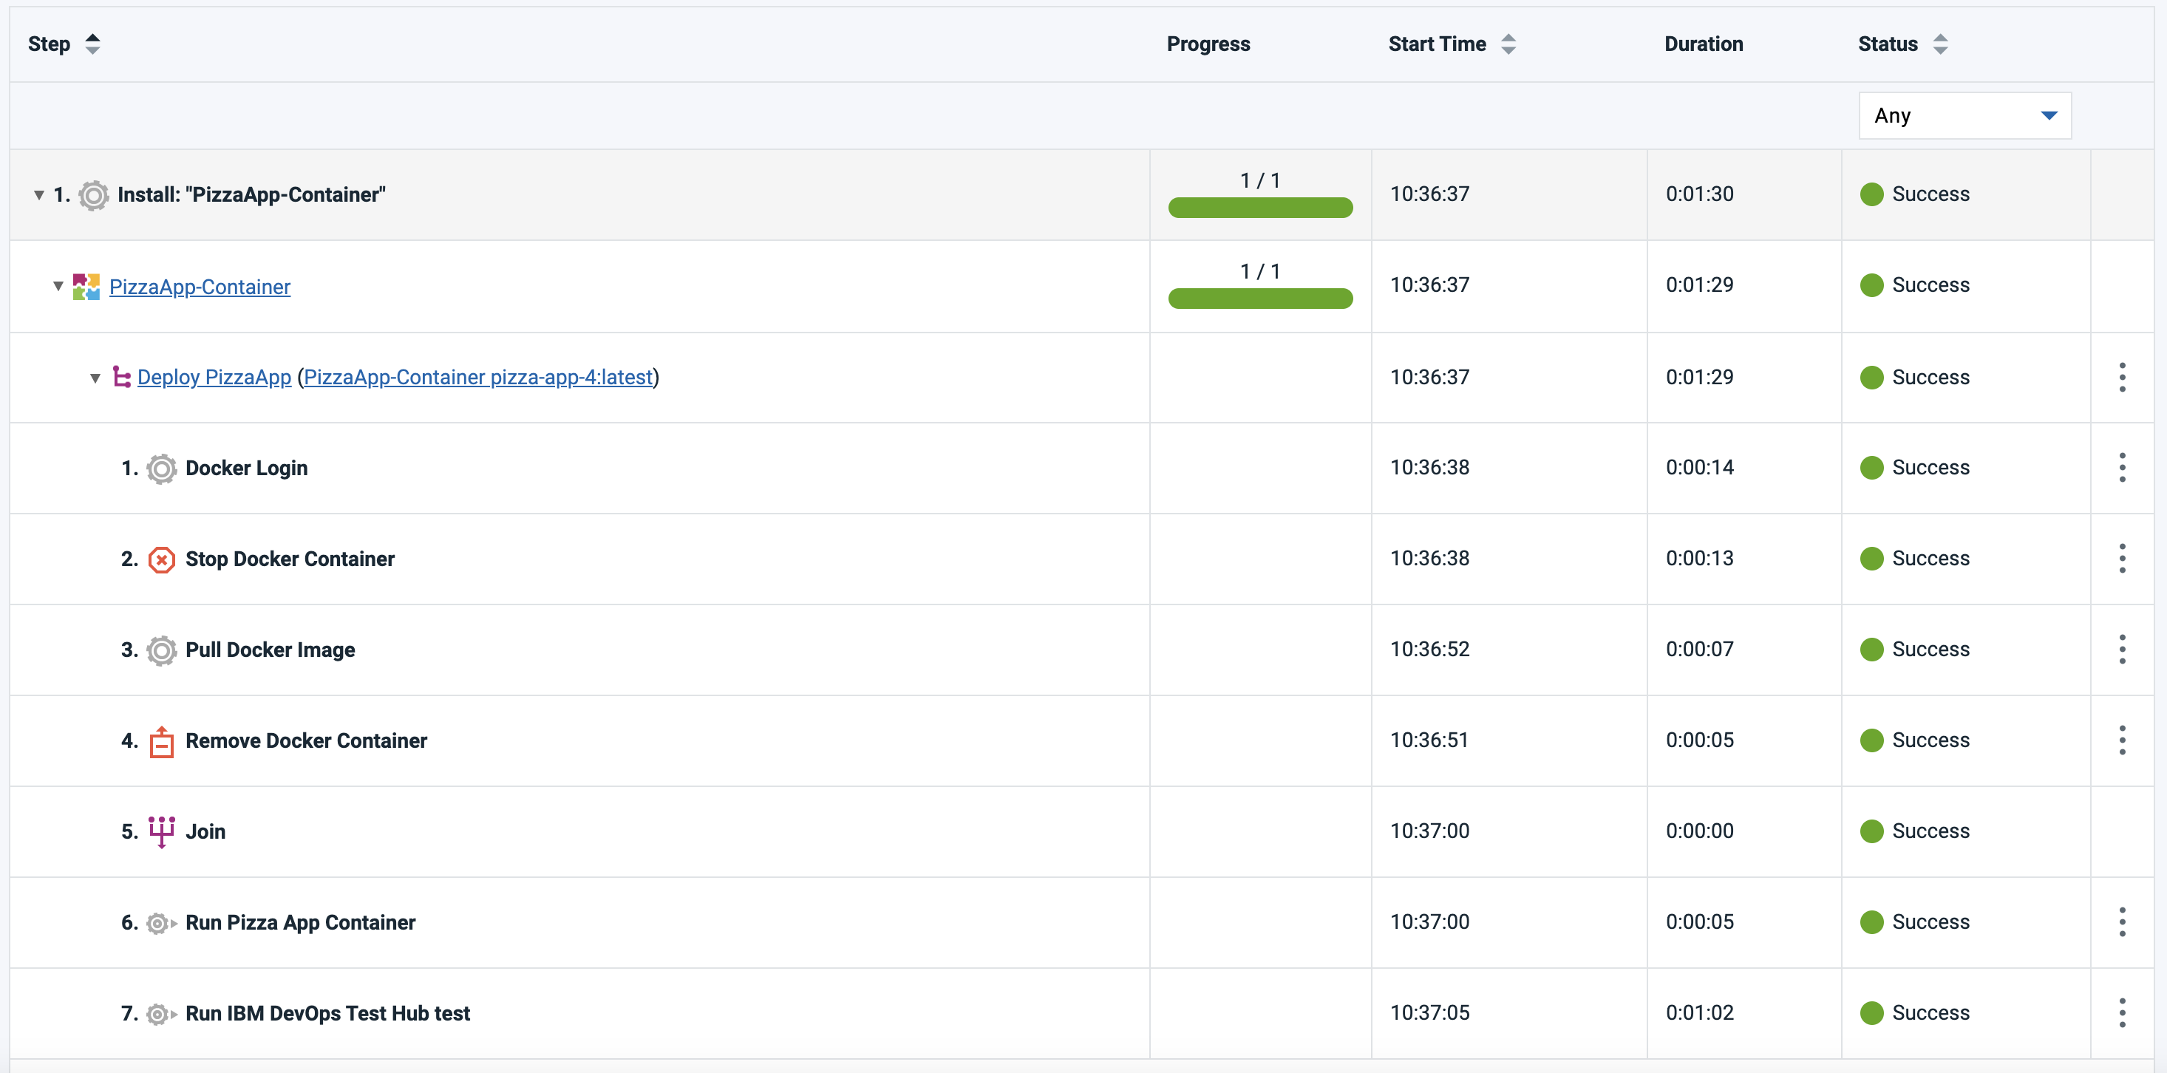This screenshot has width=2167, height=1073.
Task: Click start time 10:36:52
Action: [x=1429, y=649]
